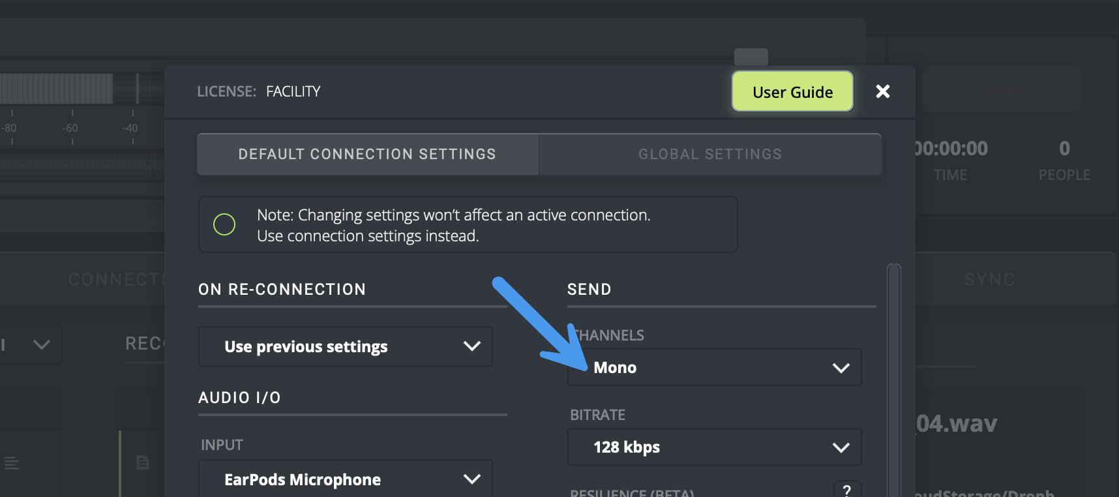Viewport: 1119px width, 497px height.
Task: Click the small split gray button above User Guide
Action: tap(751, 57)
